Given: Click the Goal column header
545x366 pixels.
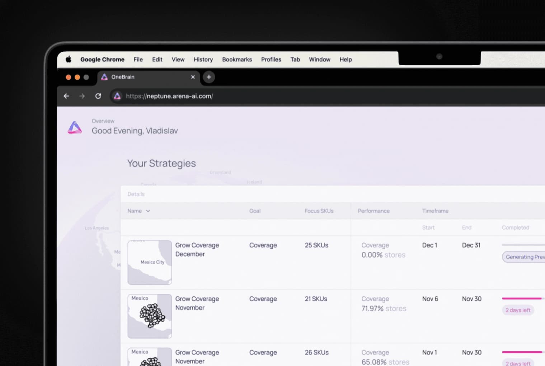Looking at the screenshot, I should [x=255, y=211].
